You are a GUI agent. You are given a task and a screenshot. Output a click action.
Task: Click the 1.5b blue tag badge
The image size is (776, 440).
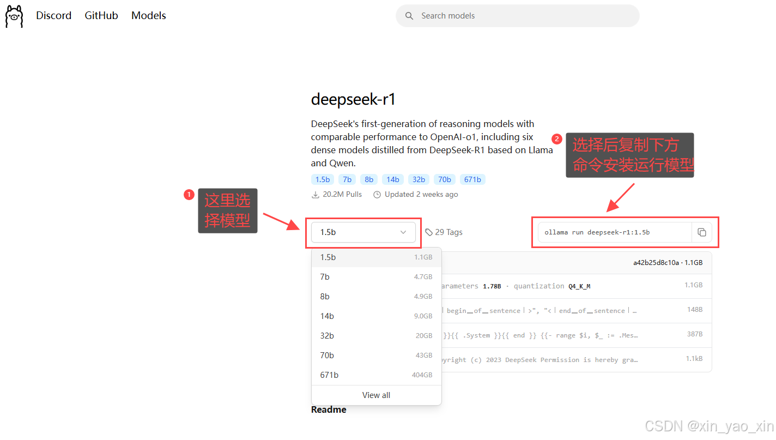[323, 179]
